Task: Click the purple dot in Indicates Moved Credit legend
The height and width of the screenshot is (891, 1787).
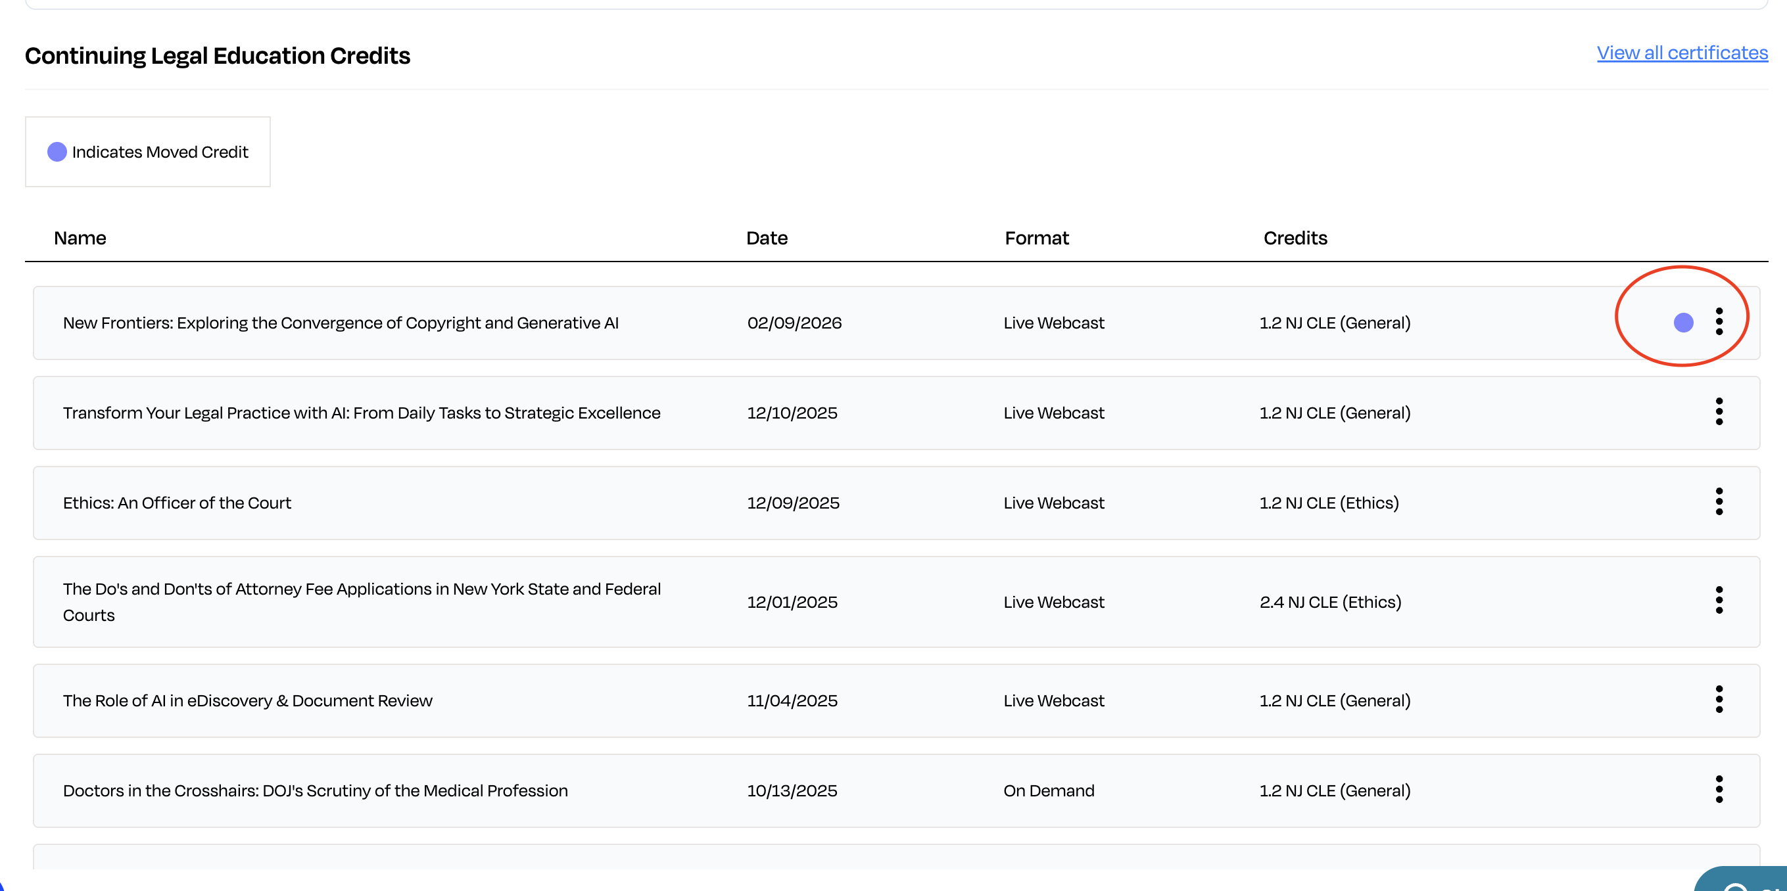Action: coord(57,152)
